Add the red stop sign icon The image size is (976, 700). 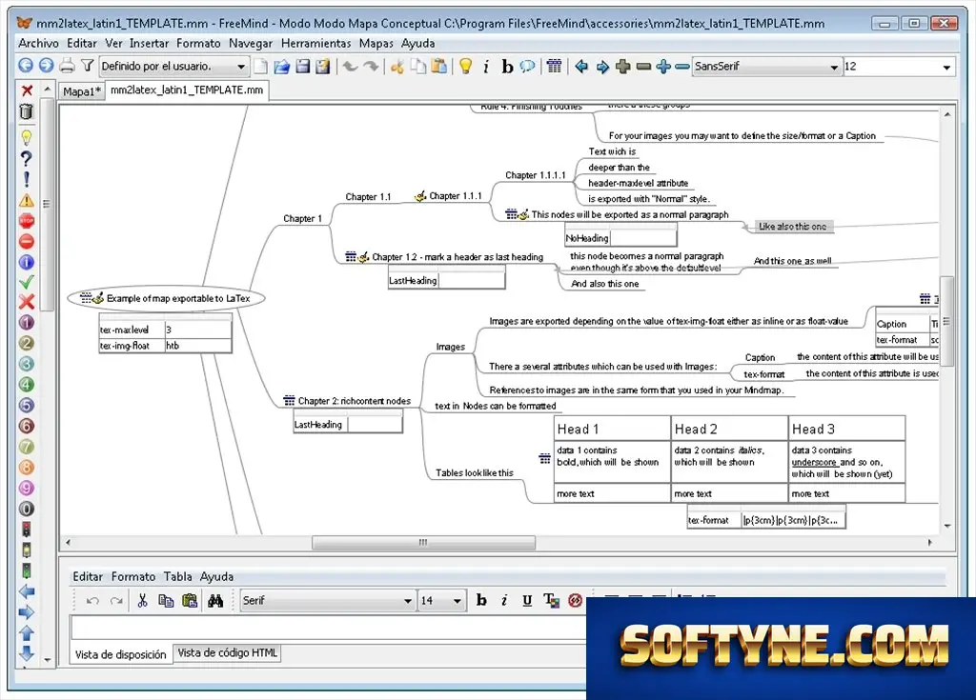point(26,221)
